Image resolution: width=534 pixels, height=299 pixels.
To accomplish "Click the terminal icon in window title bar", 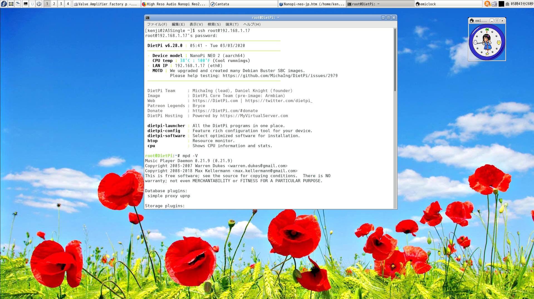I will pyautogui.click(x=148, y=18).
